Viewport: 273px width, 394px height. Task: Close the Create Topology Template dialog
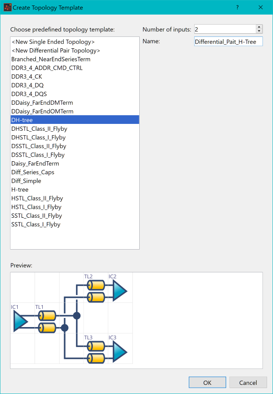(x=261, y=8)
